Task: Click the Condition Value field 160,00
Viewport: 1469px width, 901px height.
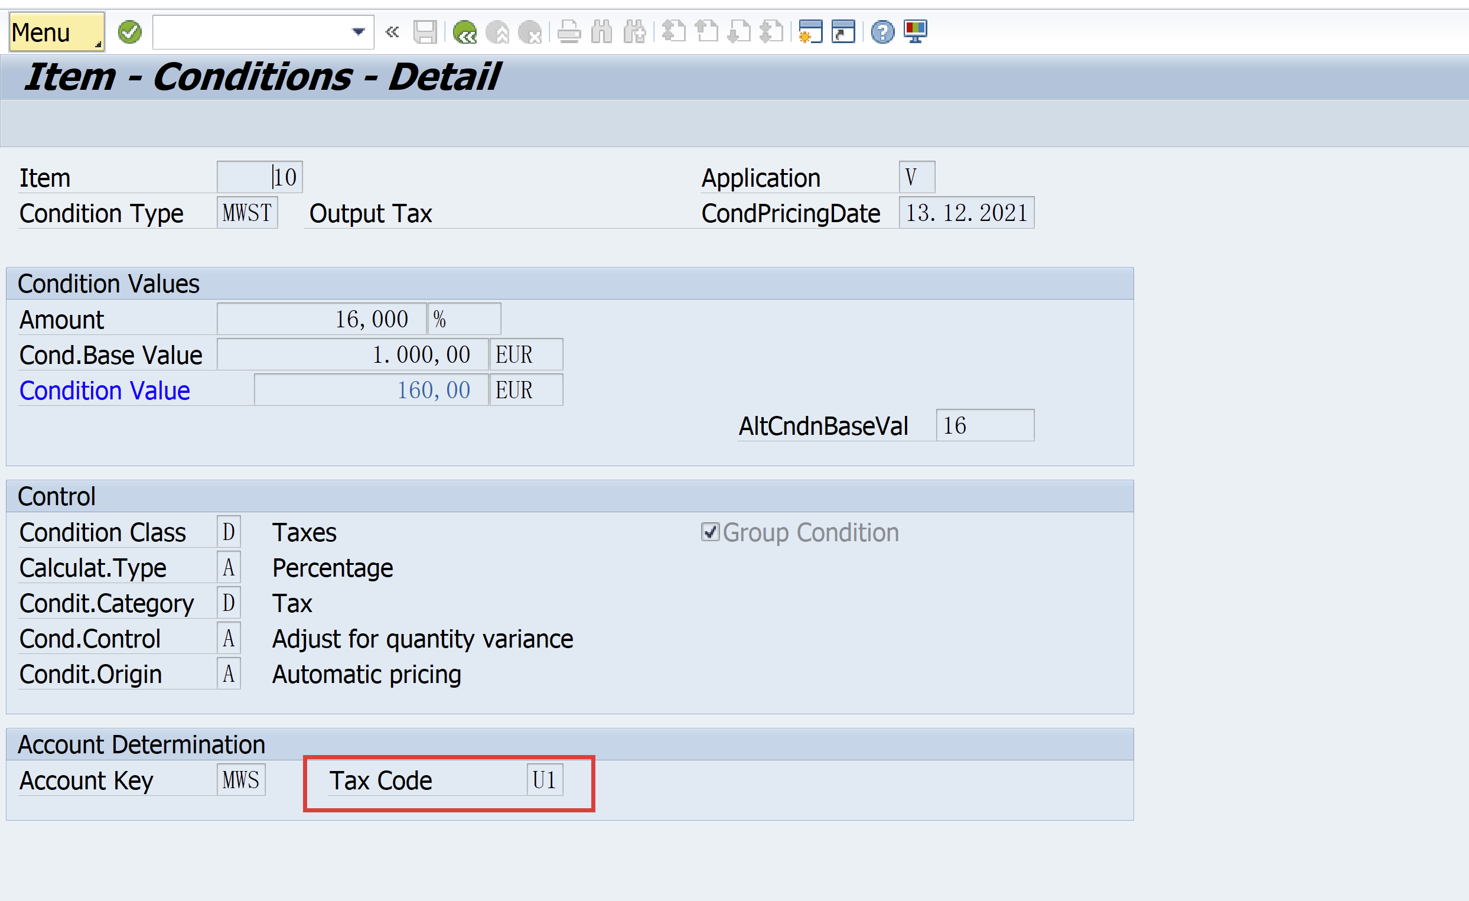Action: click(x=371, y=390)
